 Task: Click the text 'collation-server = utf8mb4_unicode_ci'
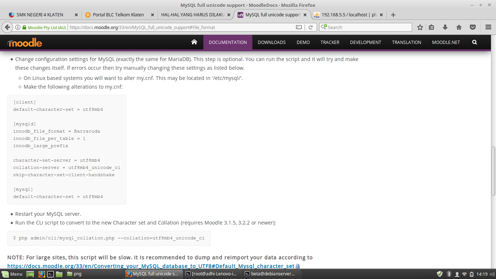[x=67, y=167]
